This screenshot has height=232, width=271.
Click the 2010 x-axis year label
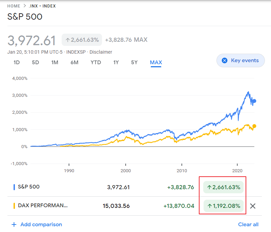pos(182,171)
